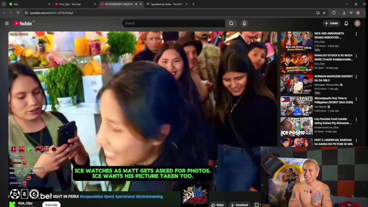Close the Kick tab

click(x=49, y=4)
